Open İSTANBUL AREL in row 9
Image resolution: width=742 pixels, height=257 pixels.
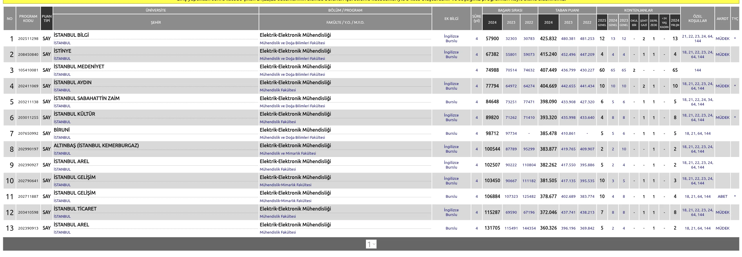pos(71,161)
